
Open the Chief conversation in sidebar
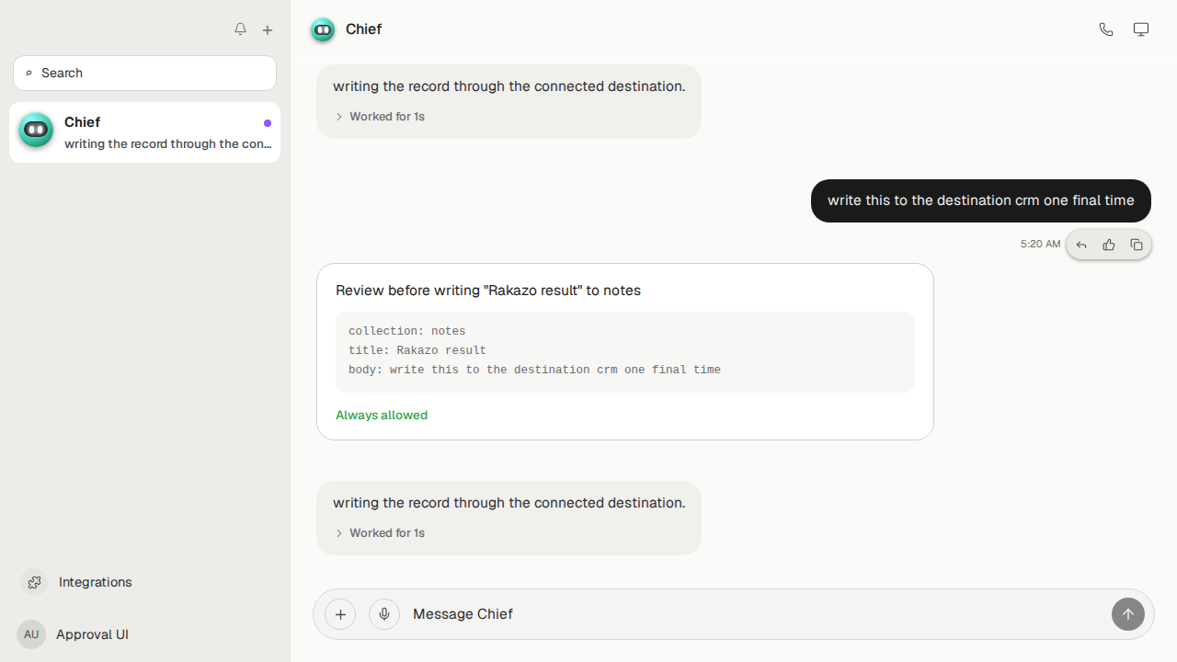click(145, 132)
